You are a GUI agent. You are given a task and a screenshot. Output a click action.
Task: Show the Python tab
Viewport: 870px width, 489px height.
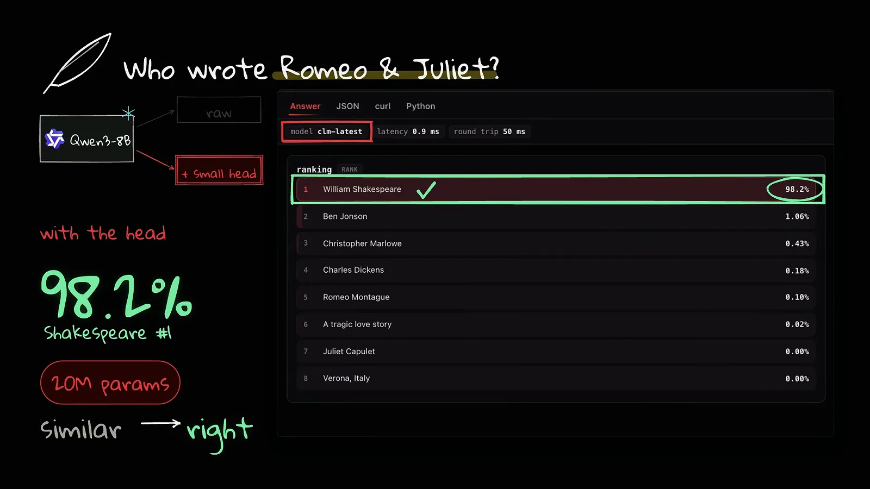point(420,106)
